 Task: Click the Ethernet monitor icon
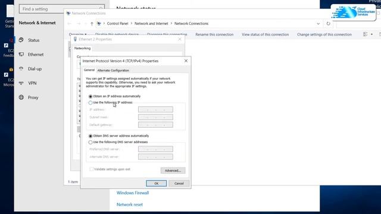[21, 54]
